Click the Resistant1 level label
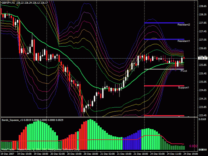The width and height of the screenshot is (208, 156). point(184,41)
